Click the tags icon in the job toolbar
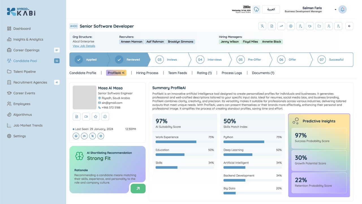The height and width of the screenshot is (204, 362). click(310, 26)
